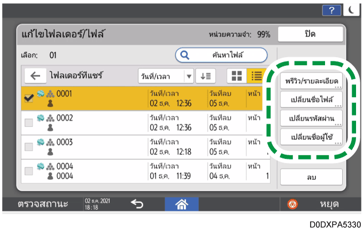Open the วันที่/เวลา sort dropdown
The width and height of the screenshot is (363, 230).
[166, 76]
